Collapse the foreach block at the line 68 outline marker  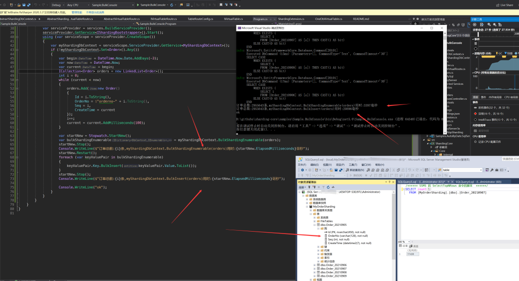click(17, 157)
